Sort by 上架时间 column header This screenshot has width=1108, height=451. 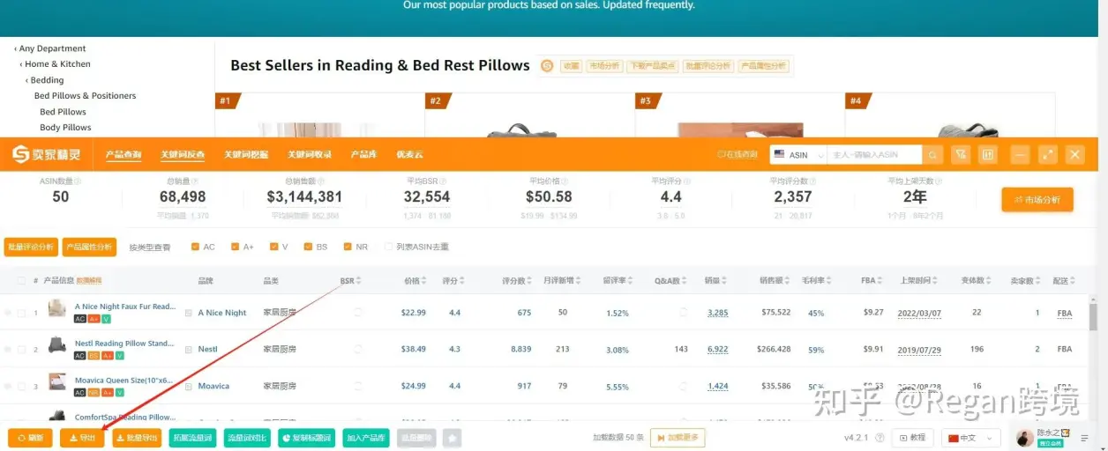point(917,281)
